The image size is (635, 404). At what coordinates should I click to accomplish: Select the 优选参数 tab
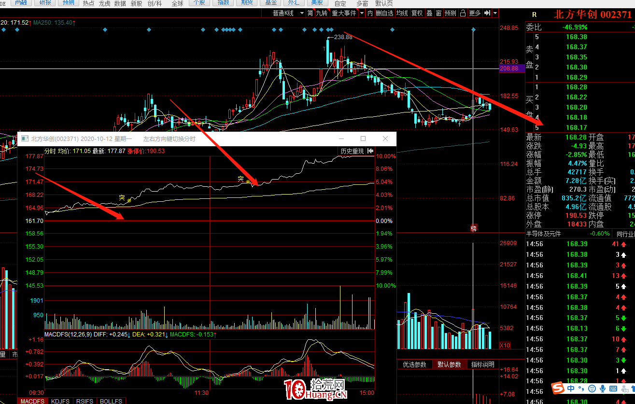coord(415,364)
